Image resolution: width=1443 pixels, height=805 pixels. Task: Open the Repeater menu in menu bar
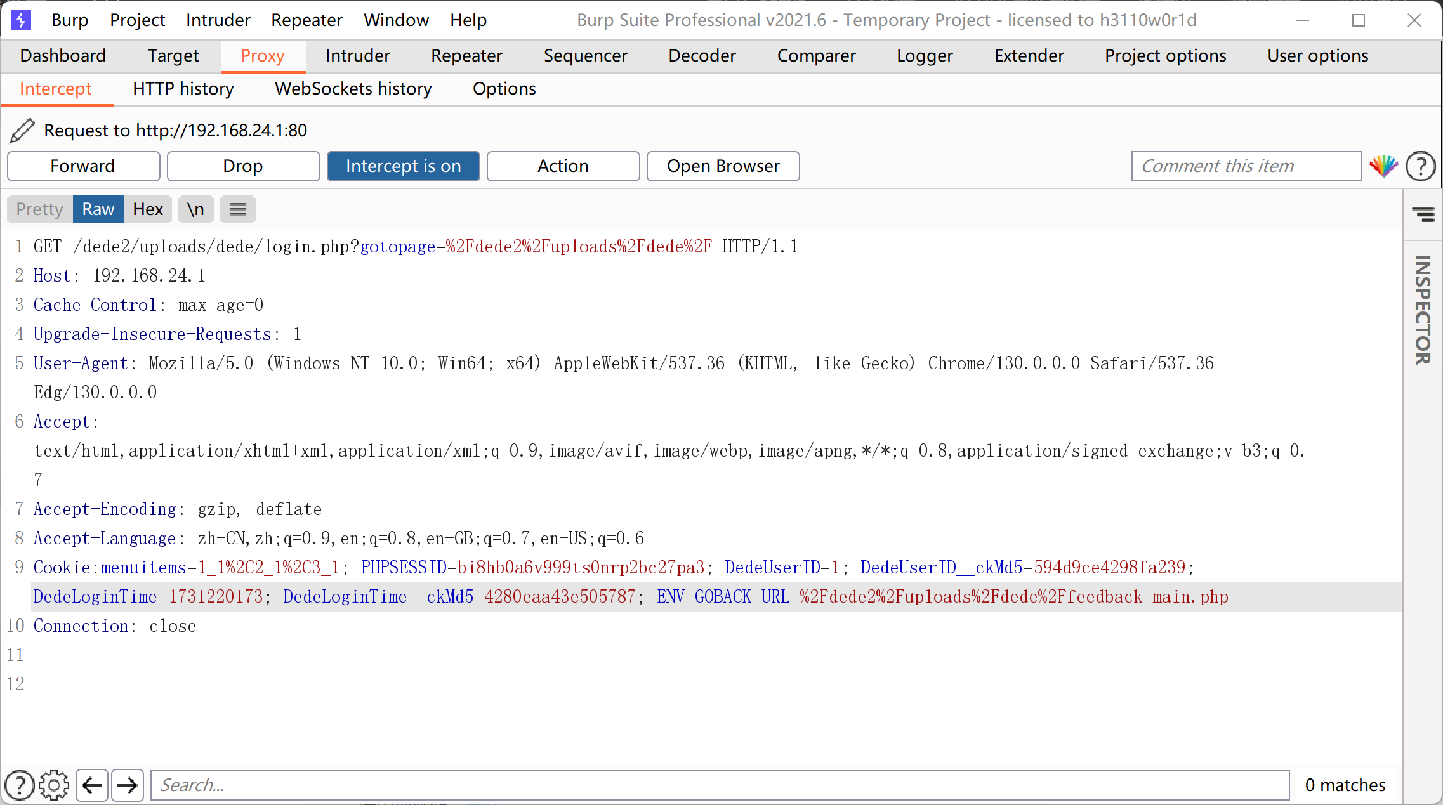306,20
